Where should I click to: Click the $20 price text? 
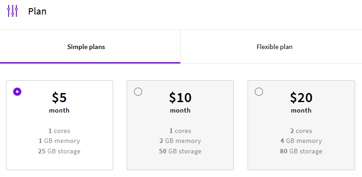click(x=301, y=98)
